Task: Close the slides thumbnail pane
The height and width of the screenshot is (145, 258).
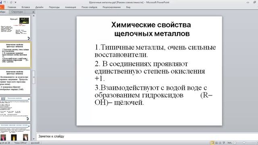Action: 33,12
